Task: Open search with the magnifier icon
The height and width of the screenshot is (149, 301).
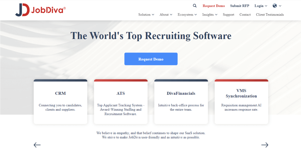Action: tap(195, 6)
